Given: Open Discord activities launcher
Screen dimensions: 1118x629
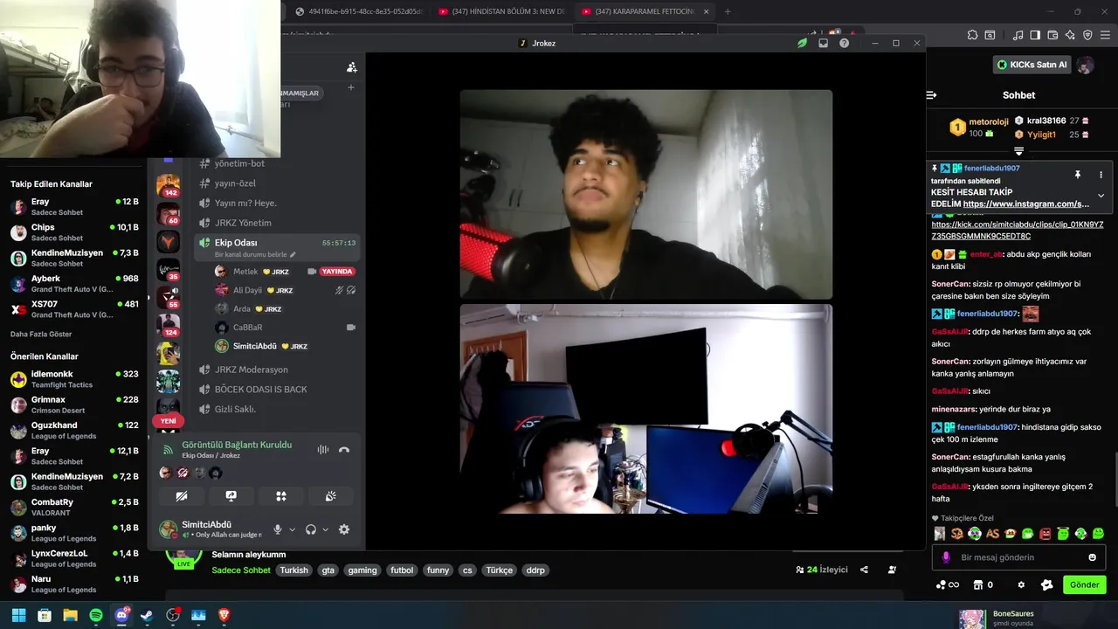Looking at the screenshot, I should 281,496.
